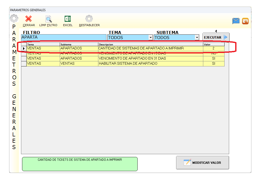
Task: Click the Valor column header
Action: tap(213, 45)
